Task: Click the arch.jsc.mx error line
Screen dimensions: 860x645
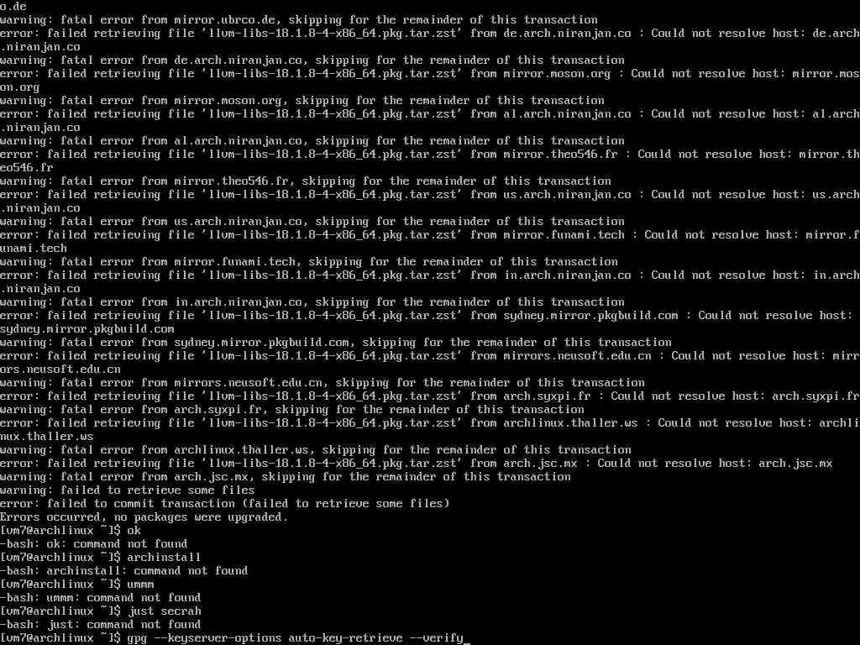Action: coord(417,464)
